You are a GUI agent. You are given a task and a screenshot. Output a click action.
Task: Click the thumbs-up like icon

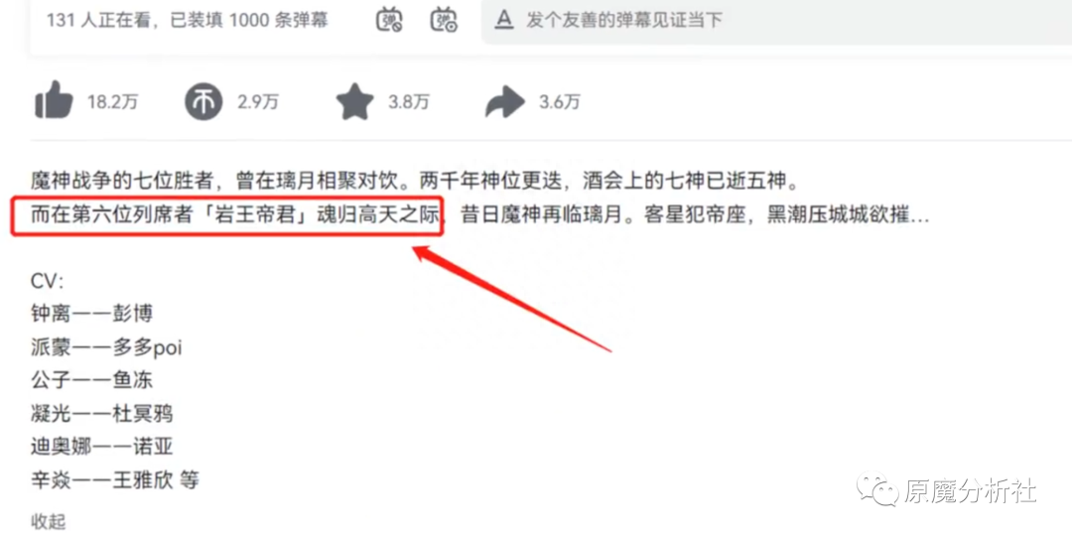pyautogui.click(x=54, y=101)
